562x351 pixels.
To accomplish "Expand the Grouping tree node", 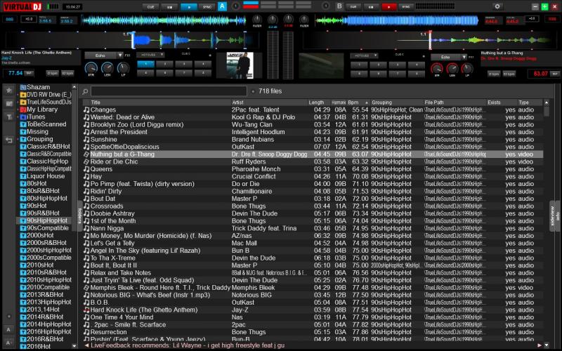I will [x=18, y=139].
